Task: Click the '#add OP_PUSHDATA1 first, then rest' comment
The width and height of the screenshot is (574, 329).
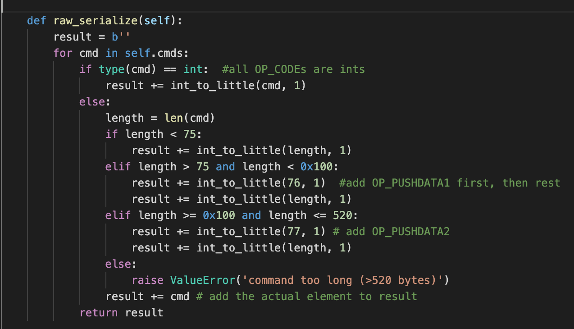Action: (450, 183)
